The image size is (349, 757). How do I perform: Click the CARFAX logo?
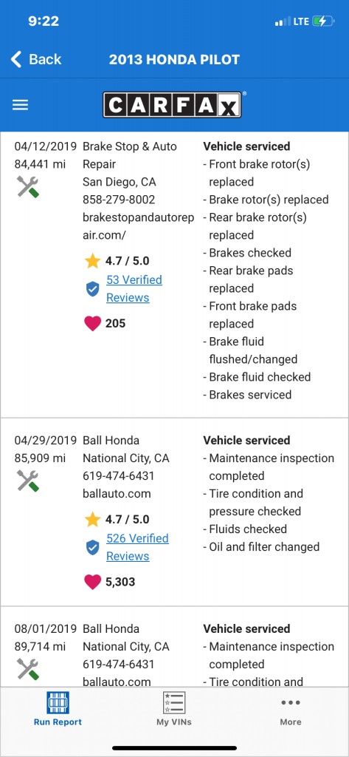(x=173, y=104)
